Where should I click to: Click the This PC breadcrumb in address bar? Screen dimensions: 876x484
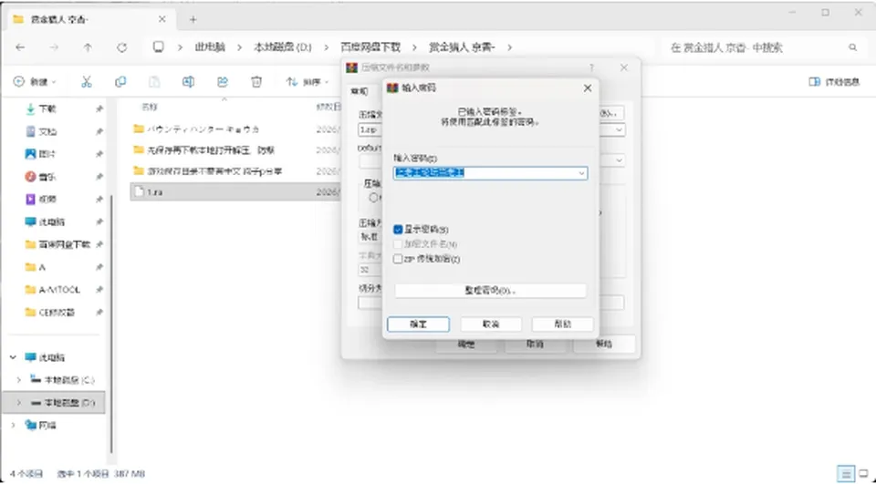(210, 47)
